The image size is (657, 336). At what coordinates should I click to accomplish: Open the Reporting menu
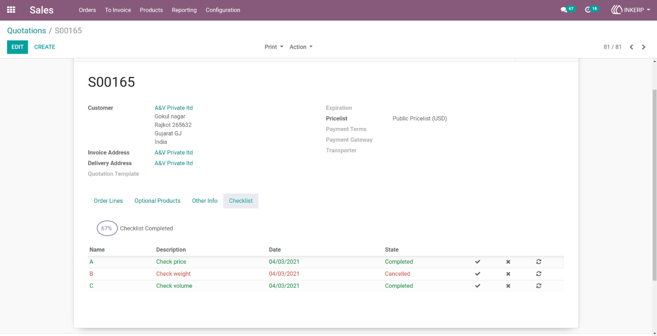coord(184,10)
